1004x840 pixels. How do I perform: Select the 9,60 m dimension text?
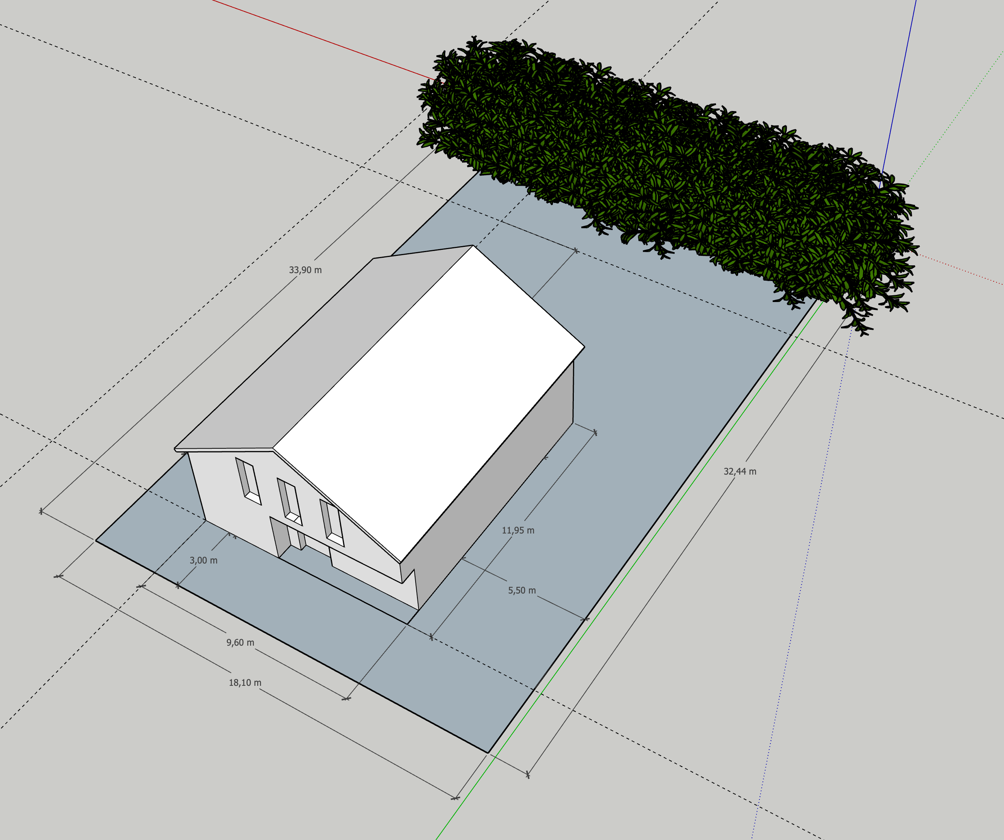pos(240,642)
